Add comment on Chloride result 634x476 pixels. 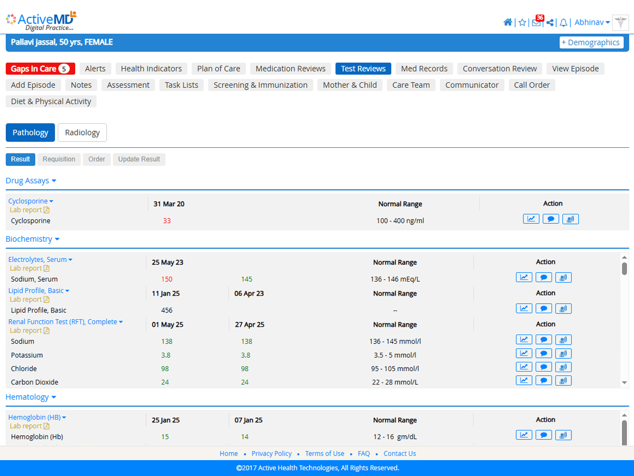tap(544, 367)
